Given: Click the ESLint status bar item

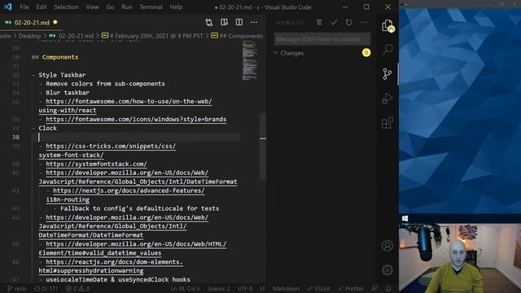Looking at the screenshot, I should tap(318, 289).
